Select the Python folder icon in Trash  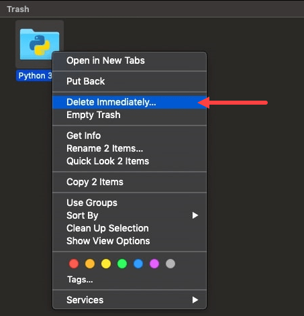tap(40, 44)
